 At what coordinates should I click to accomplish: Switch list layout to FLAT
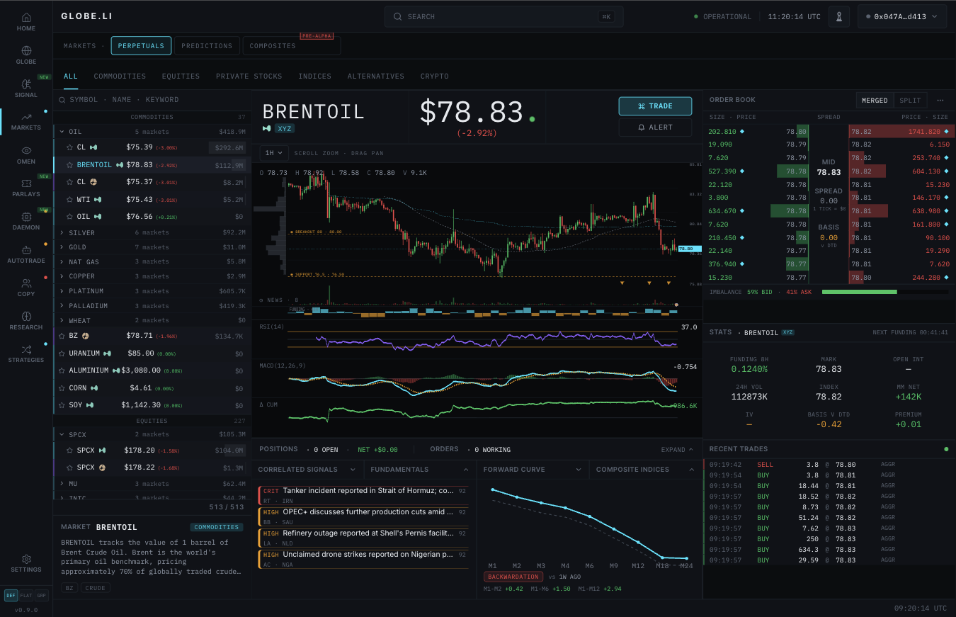pyautogui.click(x=26, y=596)
